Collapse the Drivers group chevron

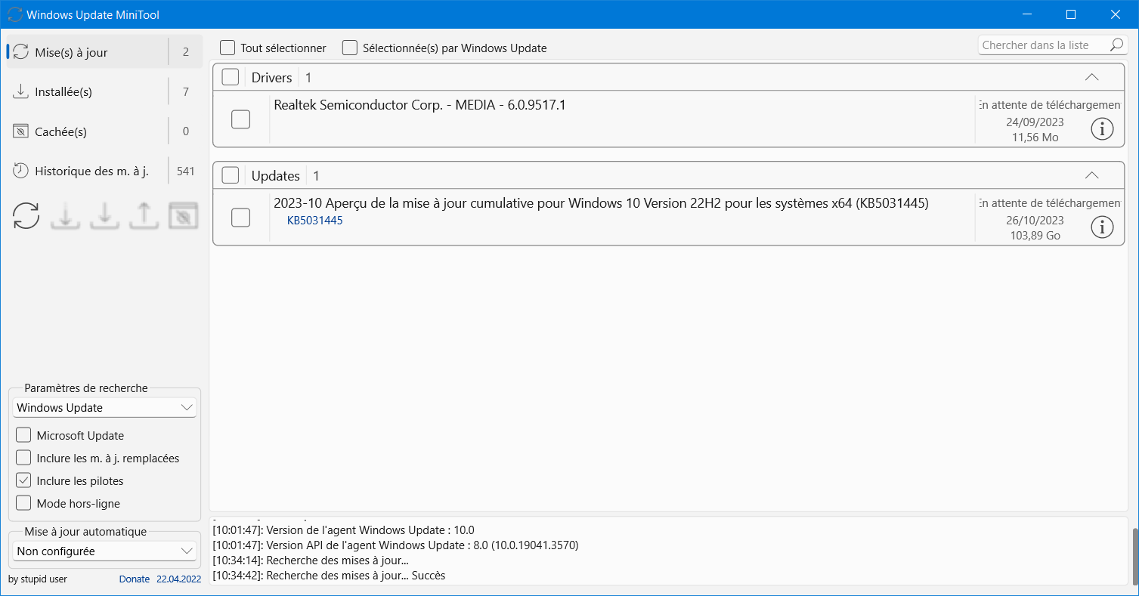coord(1091,77)
